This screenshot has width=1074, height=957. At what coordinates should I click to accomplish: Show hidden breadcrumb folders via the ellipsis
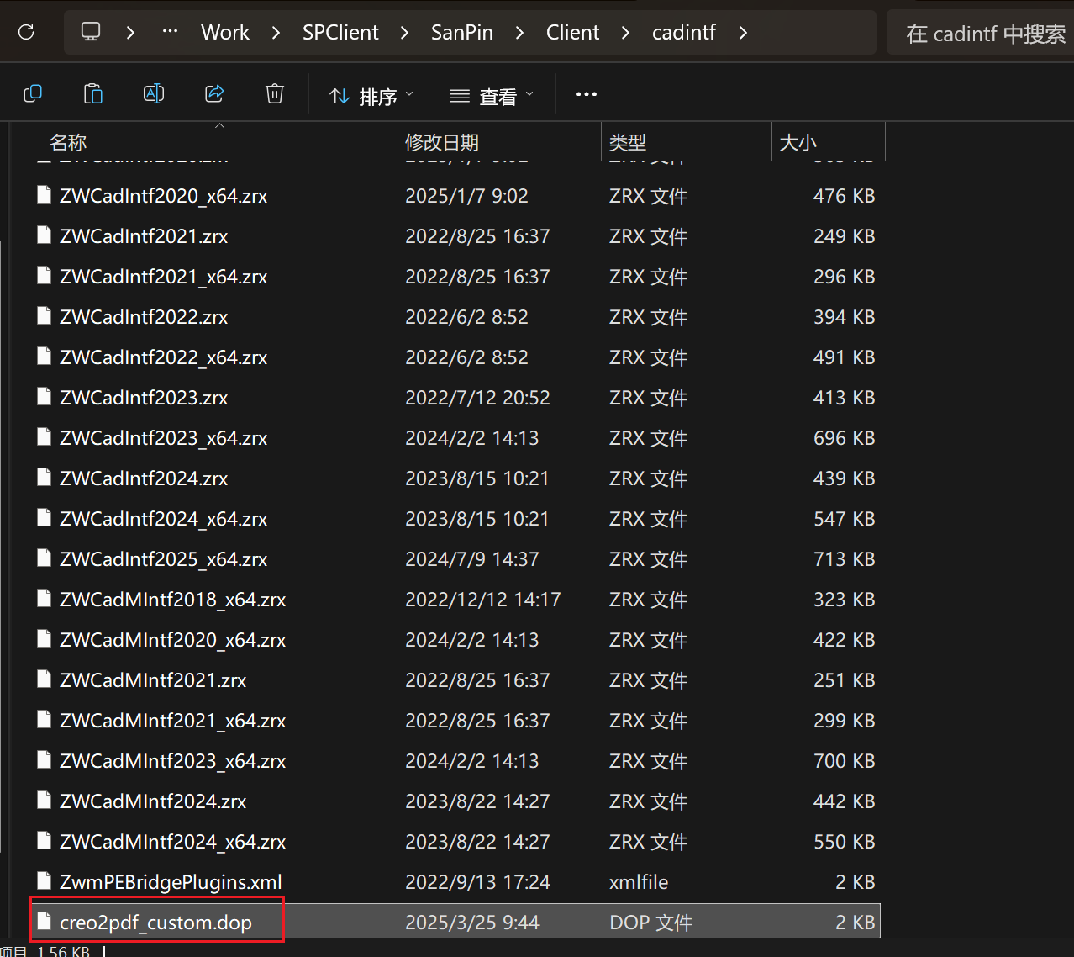[170, 32]
